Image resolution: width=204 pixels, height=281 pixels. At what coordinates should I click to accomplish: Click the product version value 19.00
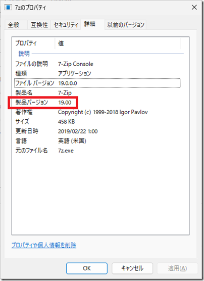click(65, 103)
